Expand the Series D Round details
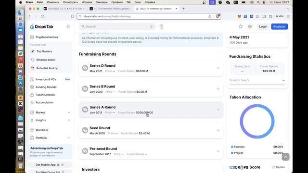The height and width of the screenshot is (173, 308). click(218, 68)
